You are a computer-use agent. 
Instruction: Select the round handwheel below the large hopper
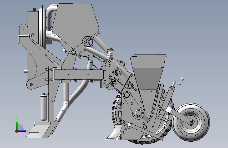pyautogui.click(x=87, y=41)
